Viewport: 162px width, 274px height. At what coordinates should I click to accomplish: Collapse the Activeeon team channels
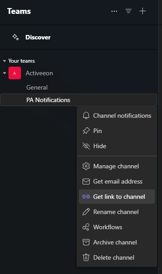(x=4, y=73)
